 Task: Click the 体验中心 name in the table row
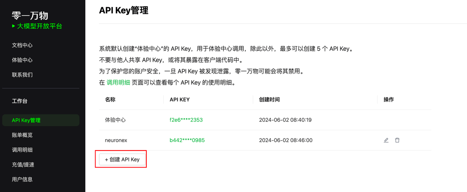[115, 120]
